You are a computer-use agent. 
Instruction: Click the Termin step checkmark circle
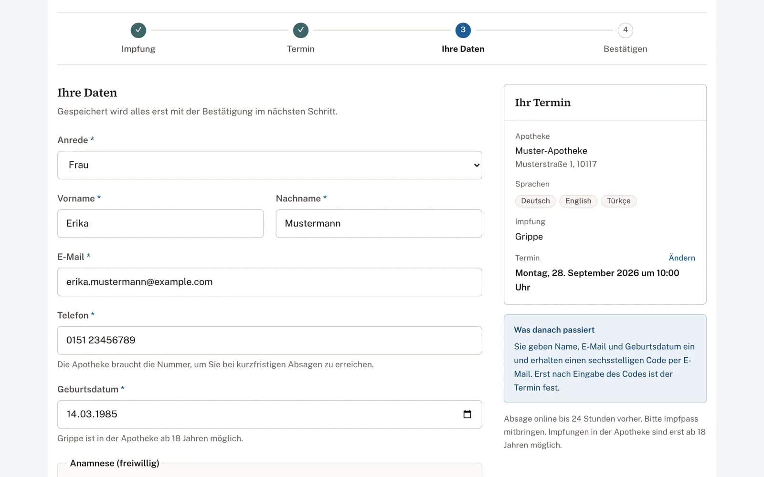tap(301, 30)
